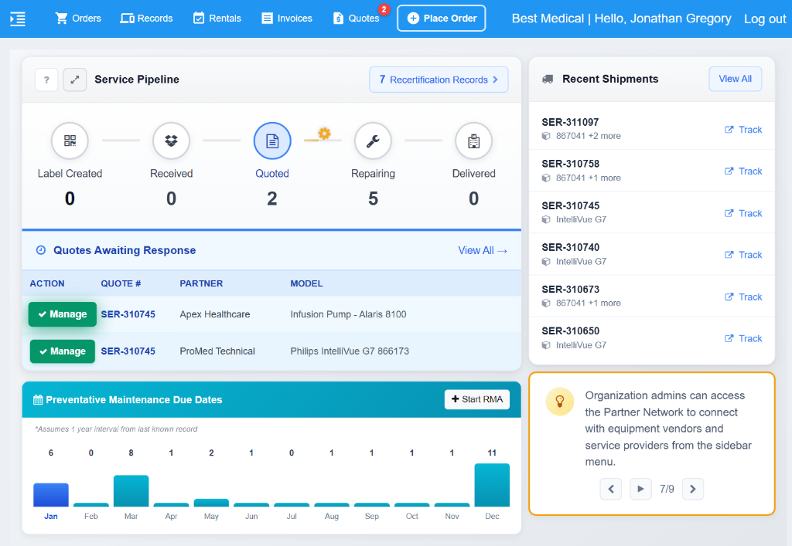Viewport: 792px width, 546px height.
Task: Advance the tip carousel with the right chevron
Action: click(692, 489)
